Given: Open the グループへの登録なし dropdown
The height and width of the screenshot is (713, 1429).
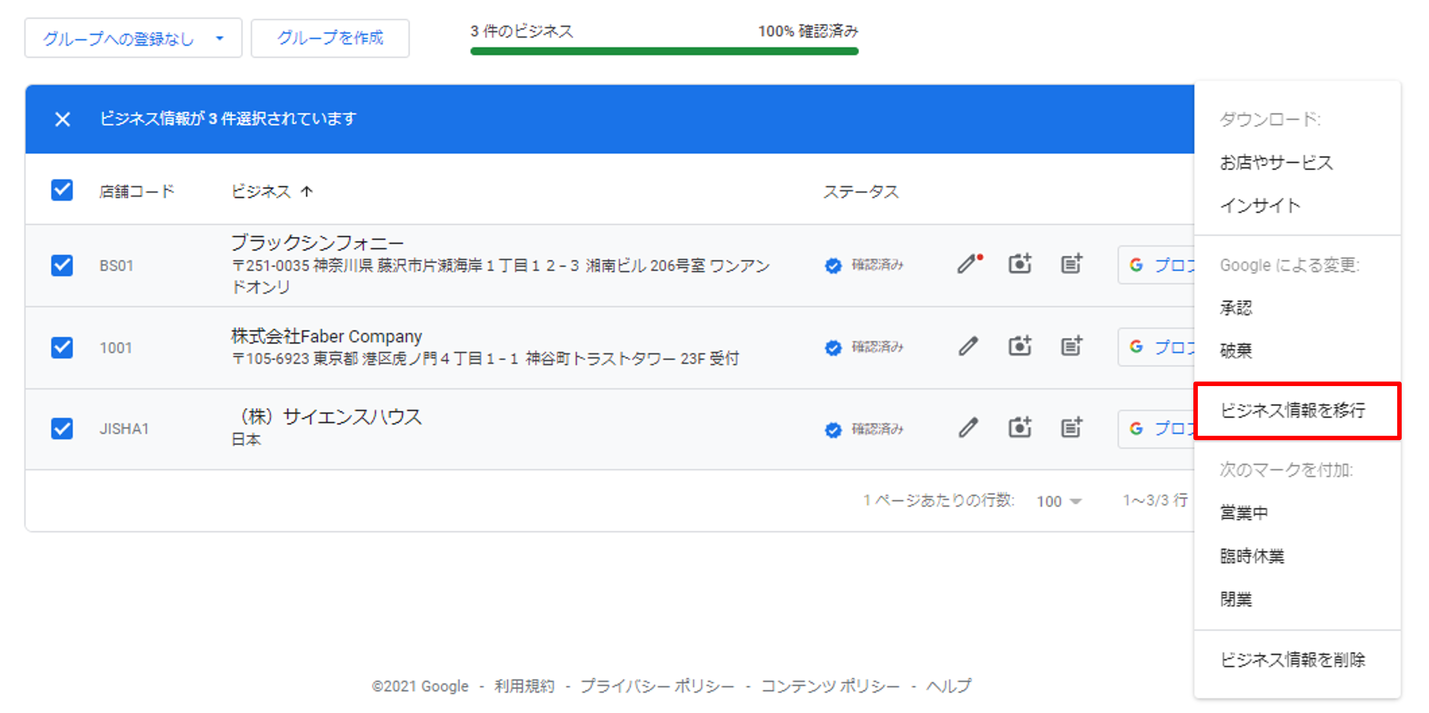Looking at the screenshot, I should pos(133,38).
